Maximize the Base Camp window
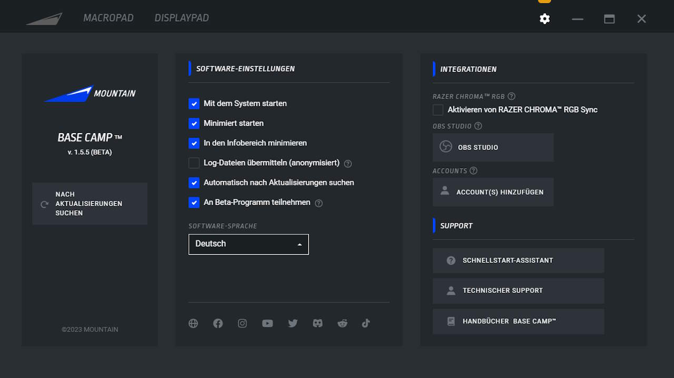Viewport: 674px width, 378px height. tap(609, 19)
